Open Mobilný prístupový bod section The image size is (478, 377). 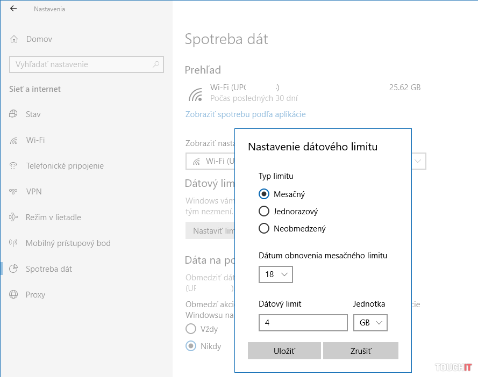68,243
